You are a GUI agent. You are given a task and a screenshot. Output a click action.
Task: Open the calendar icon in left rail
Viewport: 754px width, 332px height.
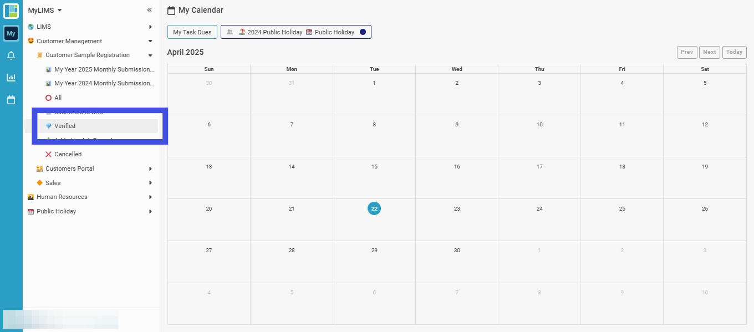coord(11,100)
